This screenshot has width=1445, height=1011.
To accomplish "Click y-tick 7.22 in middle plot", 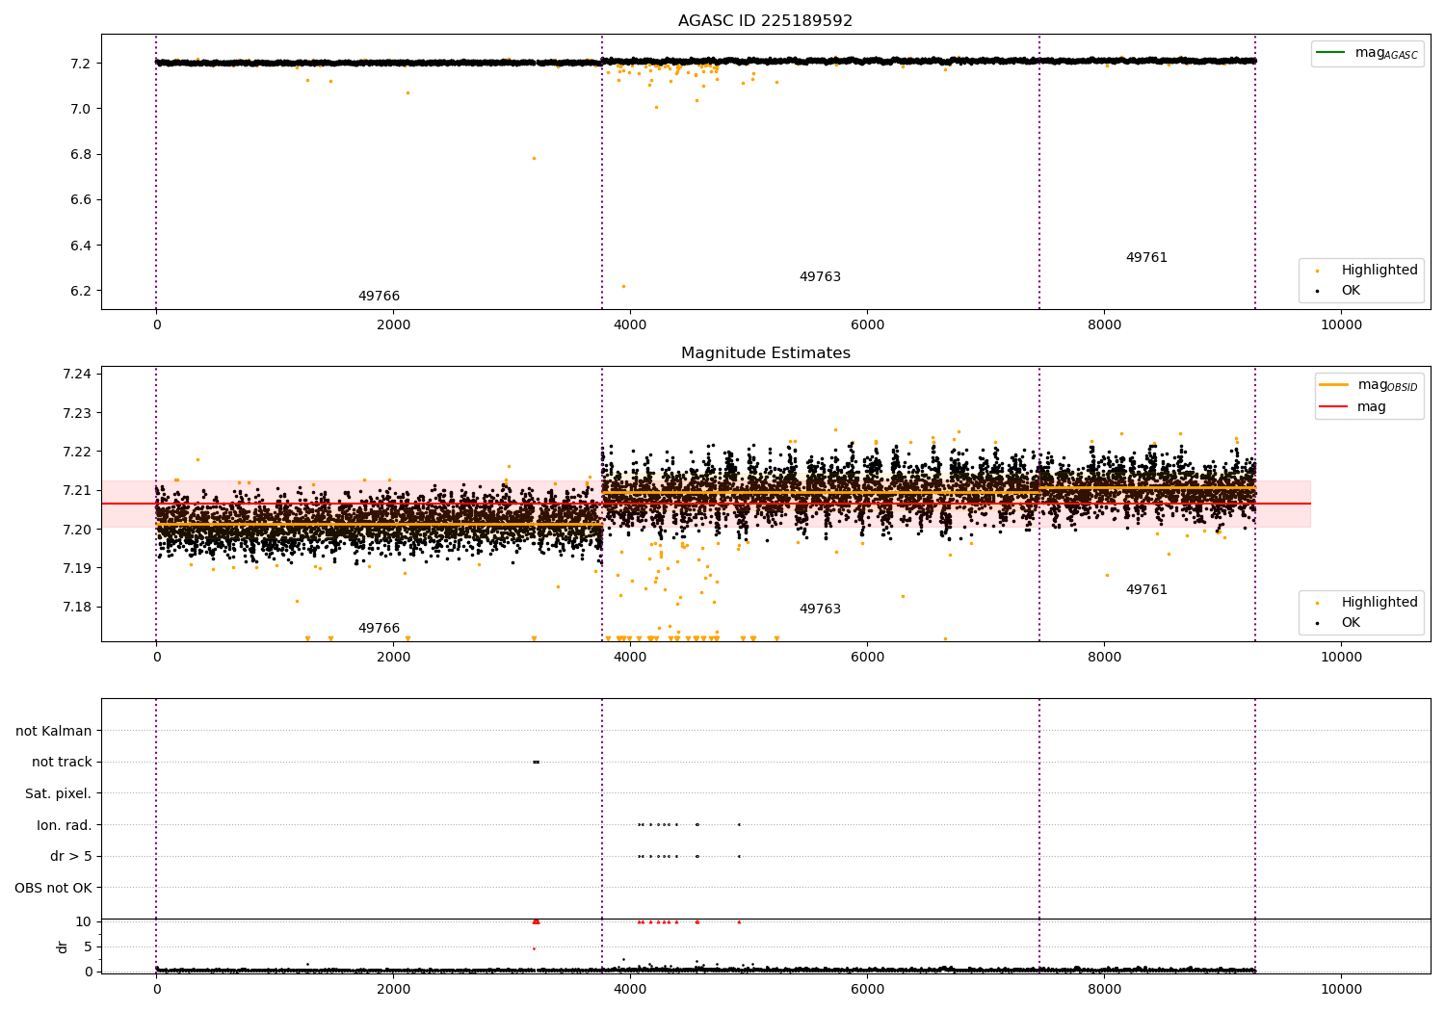I will pyautogui.click(x=76, y=452).
